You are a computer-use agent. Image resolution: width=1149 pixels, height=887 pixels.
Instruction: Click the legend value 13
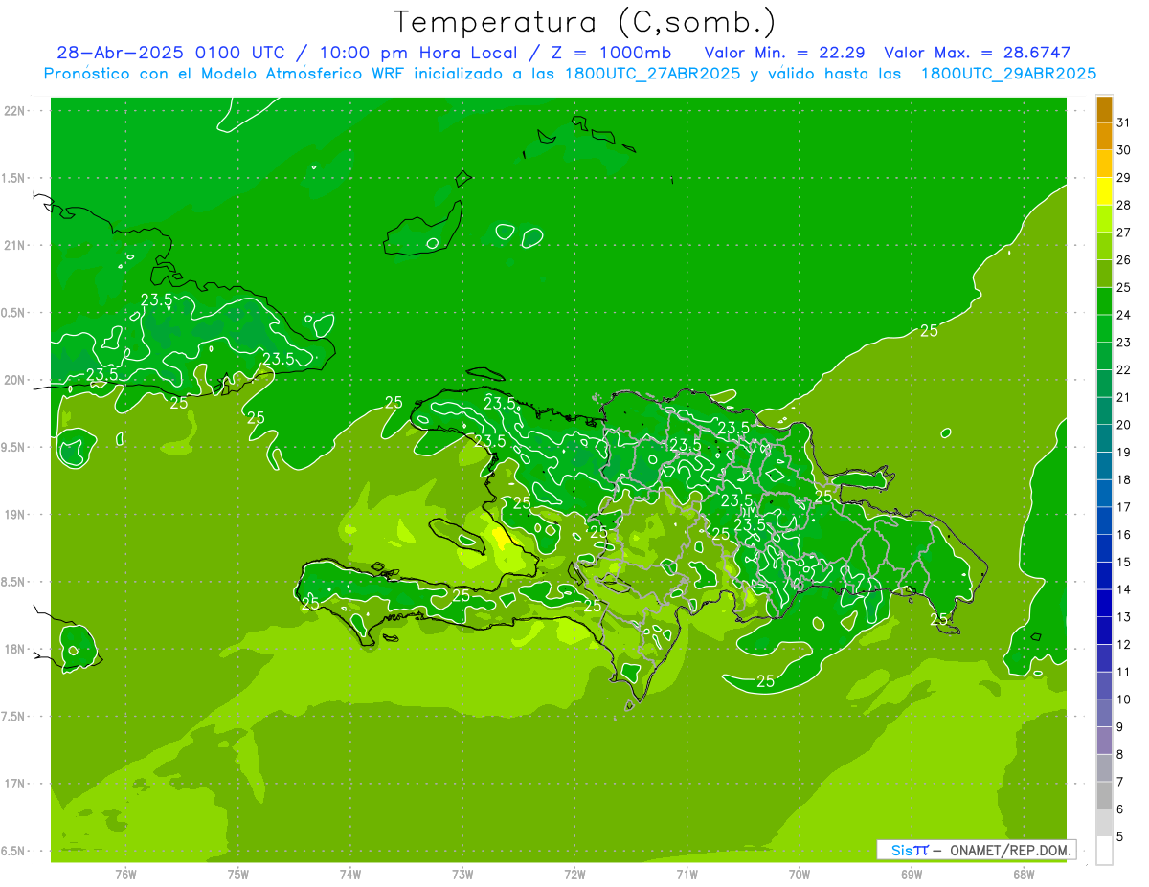click(1124, 617)
